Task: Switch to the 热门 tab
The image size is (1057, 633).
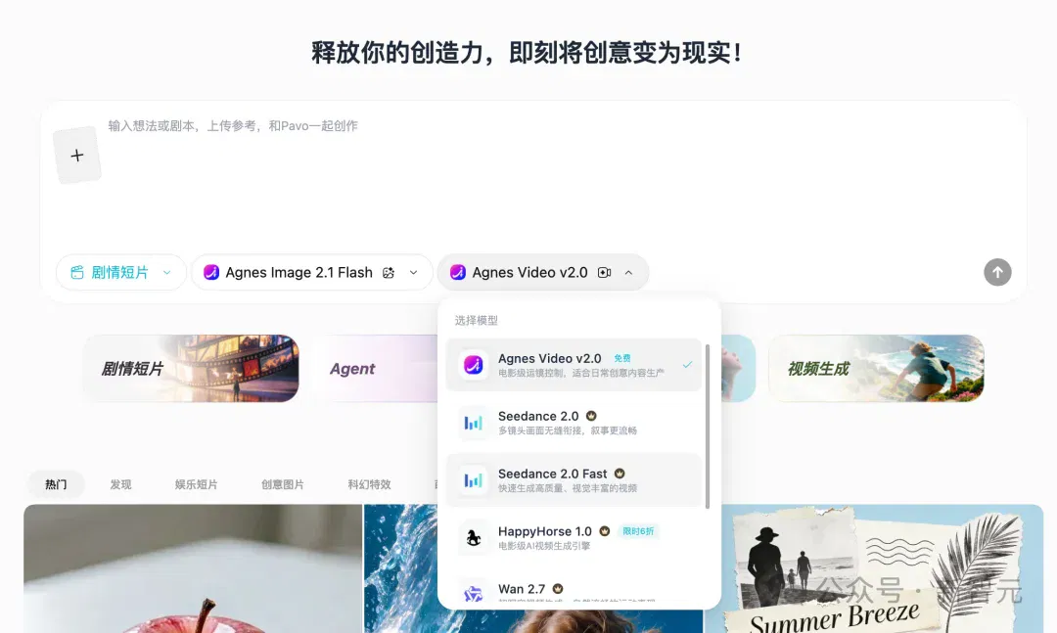Action: point(56,484)
